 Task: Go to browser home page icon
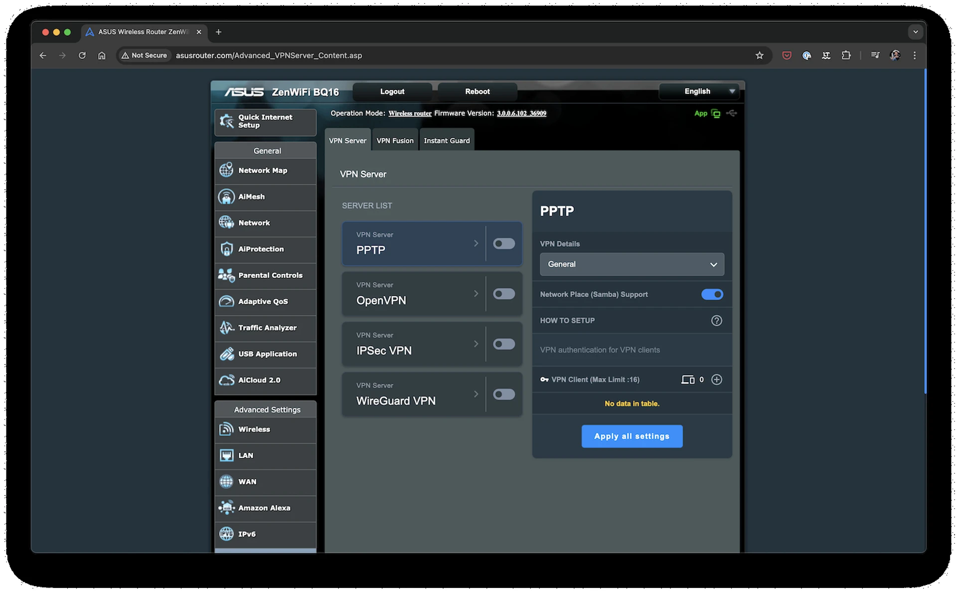coord(102,55)
